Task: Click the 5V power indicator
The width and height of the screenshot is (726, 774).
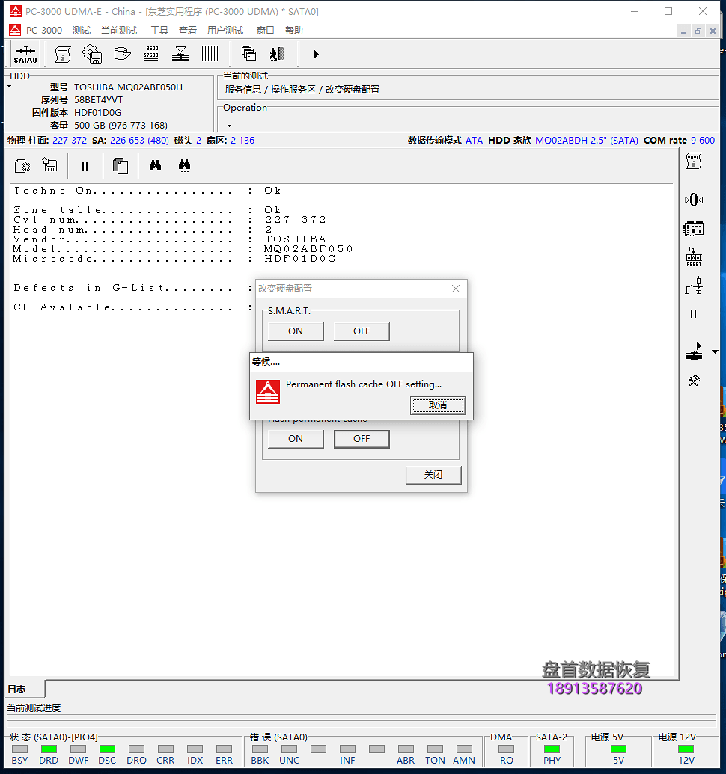Action: pyautogui.click(x=618, y=749)
